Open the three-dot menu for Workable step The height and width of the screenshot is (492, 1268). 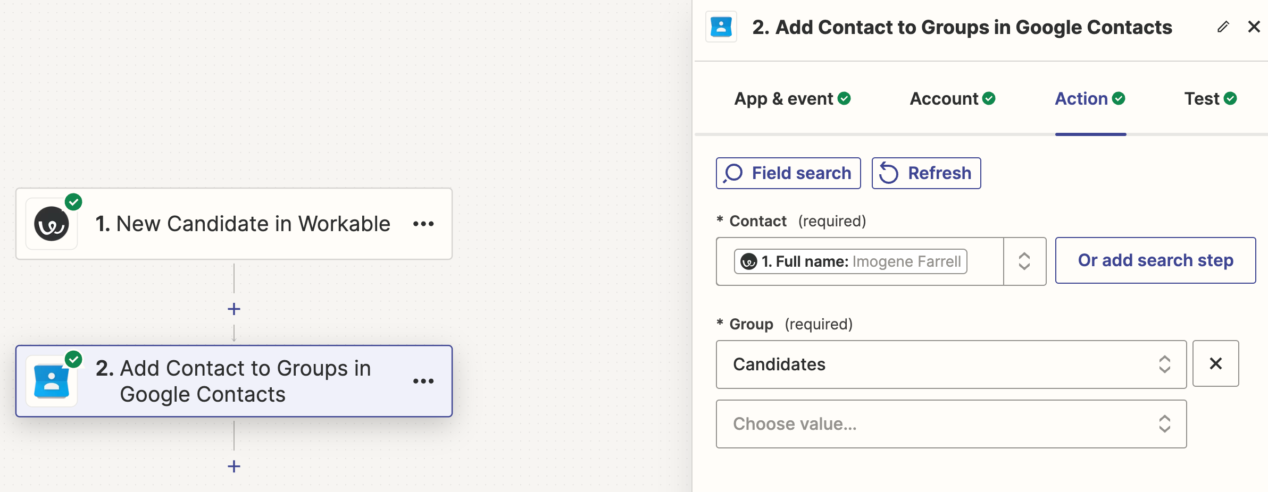pos(423,224)
